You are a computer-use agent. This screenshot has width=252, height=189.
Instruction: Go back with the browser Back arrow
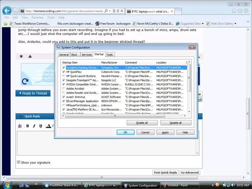point(7,11)
